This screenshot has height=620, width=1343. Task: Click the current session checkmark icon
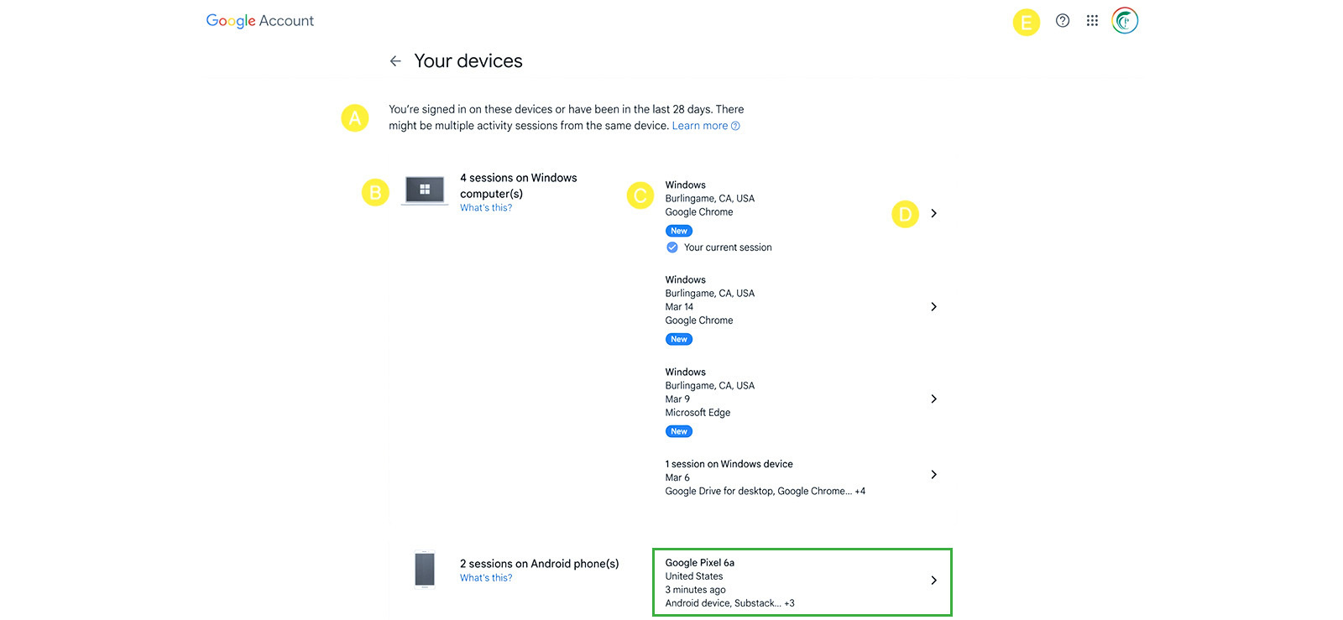[x=672, y=247]
